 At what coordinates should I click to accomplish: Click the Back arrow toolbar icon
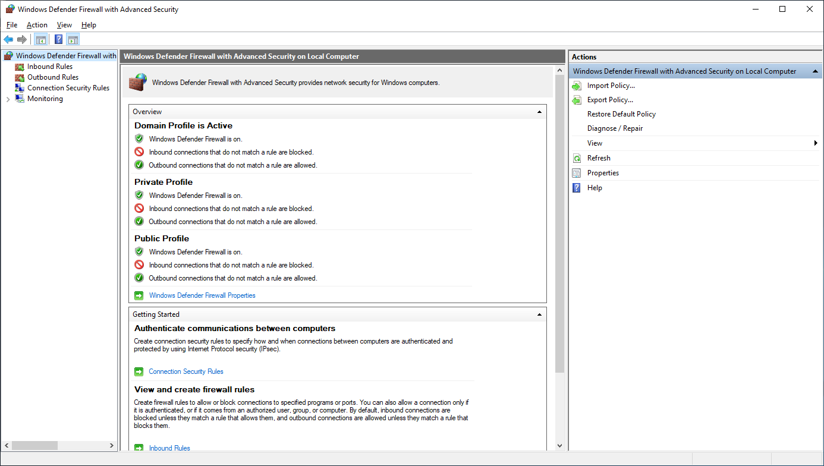click(8, 40)
